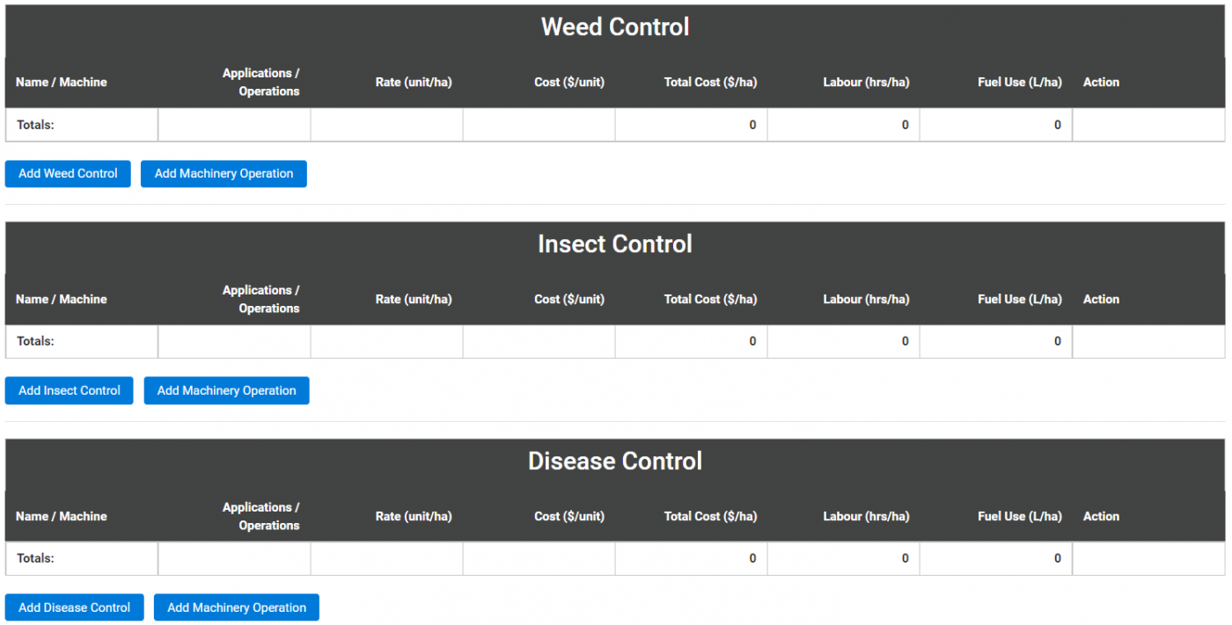Click the Add Insect Control button
Screen dimensions: 1232x625
click(69, 390)
